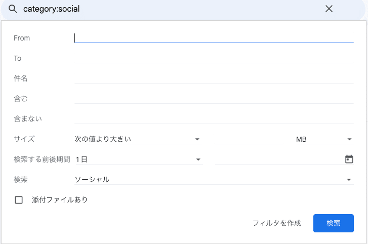Click into the To input field
Image resolution: width=368 pixels, height=244 pixels.
[x=214, y=58]
